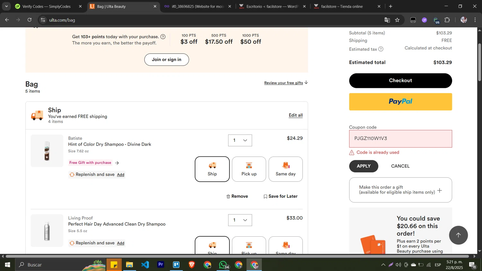The image size is (482, 271).
Task: Select Pick up for Batiste shampoo
Action: pos(249,169)
